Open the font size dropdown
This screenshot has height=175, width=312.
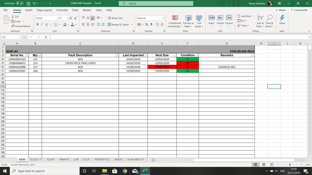pyautogui.click(x=67, y=18)
